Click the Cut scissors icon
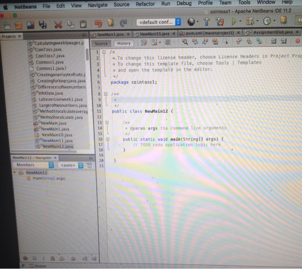The width and height of the screenshot is (302, 269). click(x=58, y=25)
